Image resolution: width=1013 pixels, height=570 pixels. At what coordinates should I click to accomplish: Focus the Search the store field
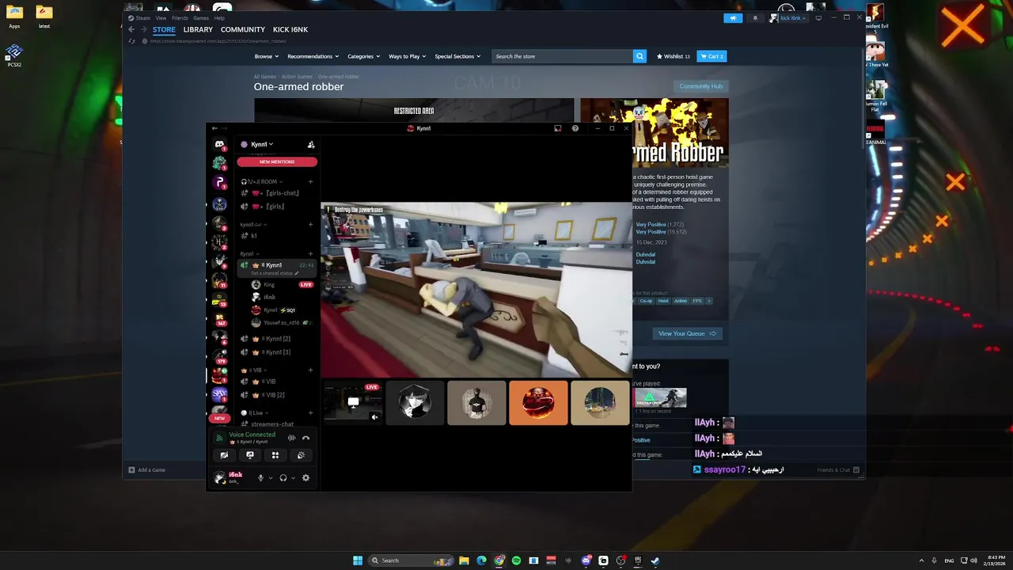[563, 56]
